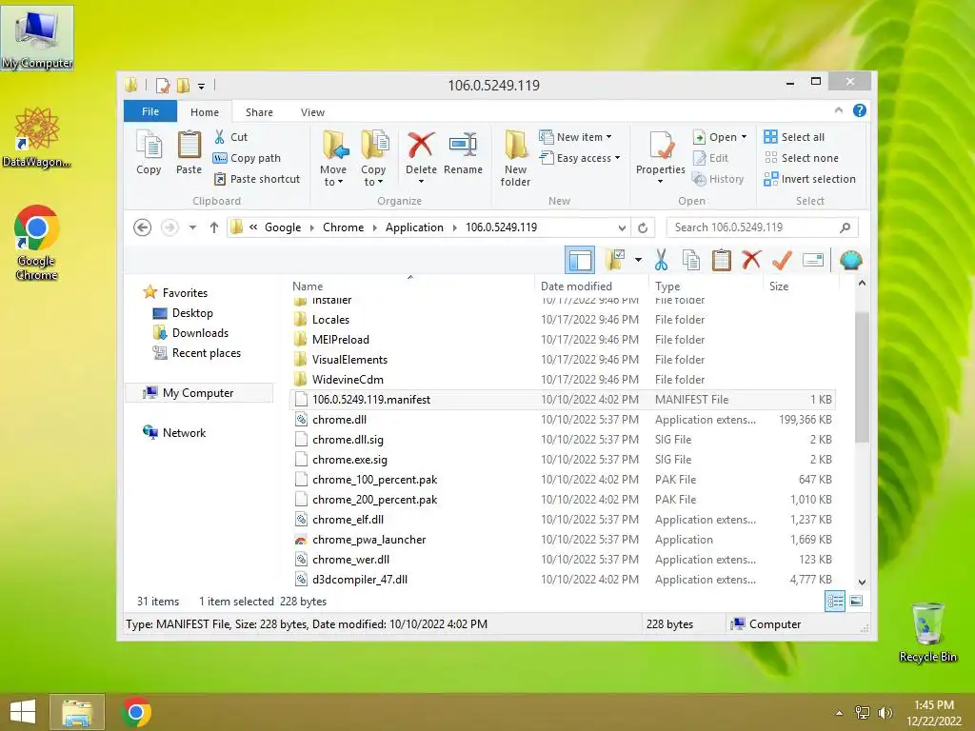Switch to the Share ribbon tab
The width and height of the screenshot is (975, 731).
[259, 112]
